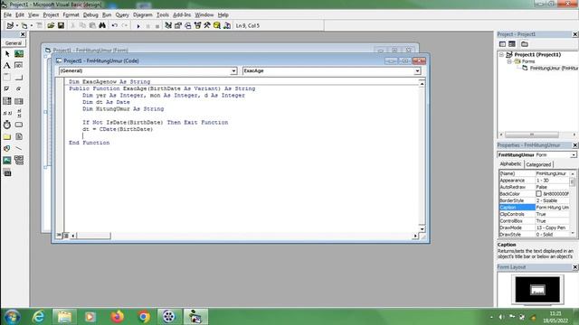579x325 pixels.
Task: Toggle Folders in Project Explorer
Action: tap(525, 44)
